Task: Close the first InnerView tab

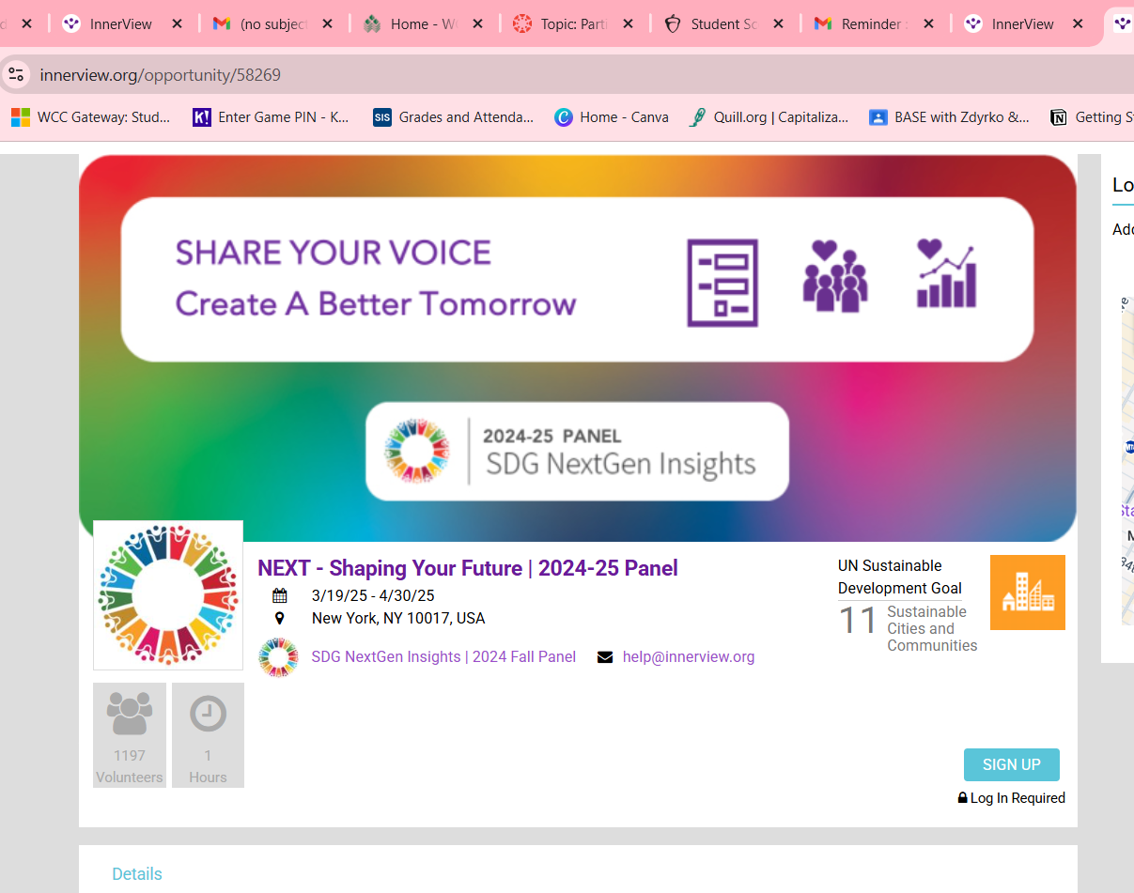Action: [177, 24]
